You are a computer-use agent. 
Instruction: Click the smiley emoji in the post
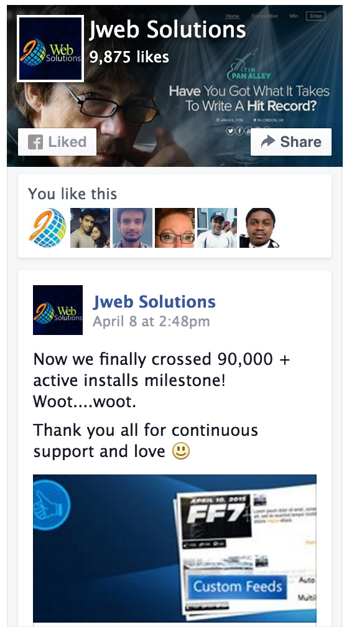(x=180, y=451)
